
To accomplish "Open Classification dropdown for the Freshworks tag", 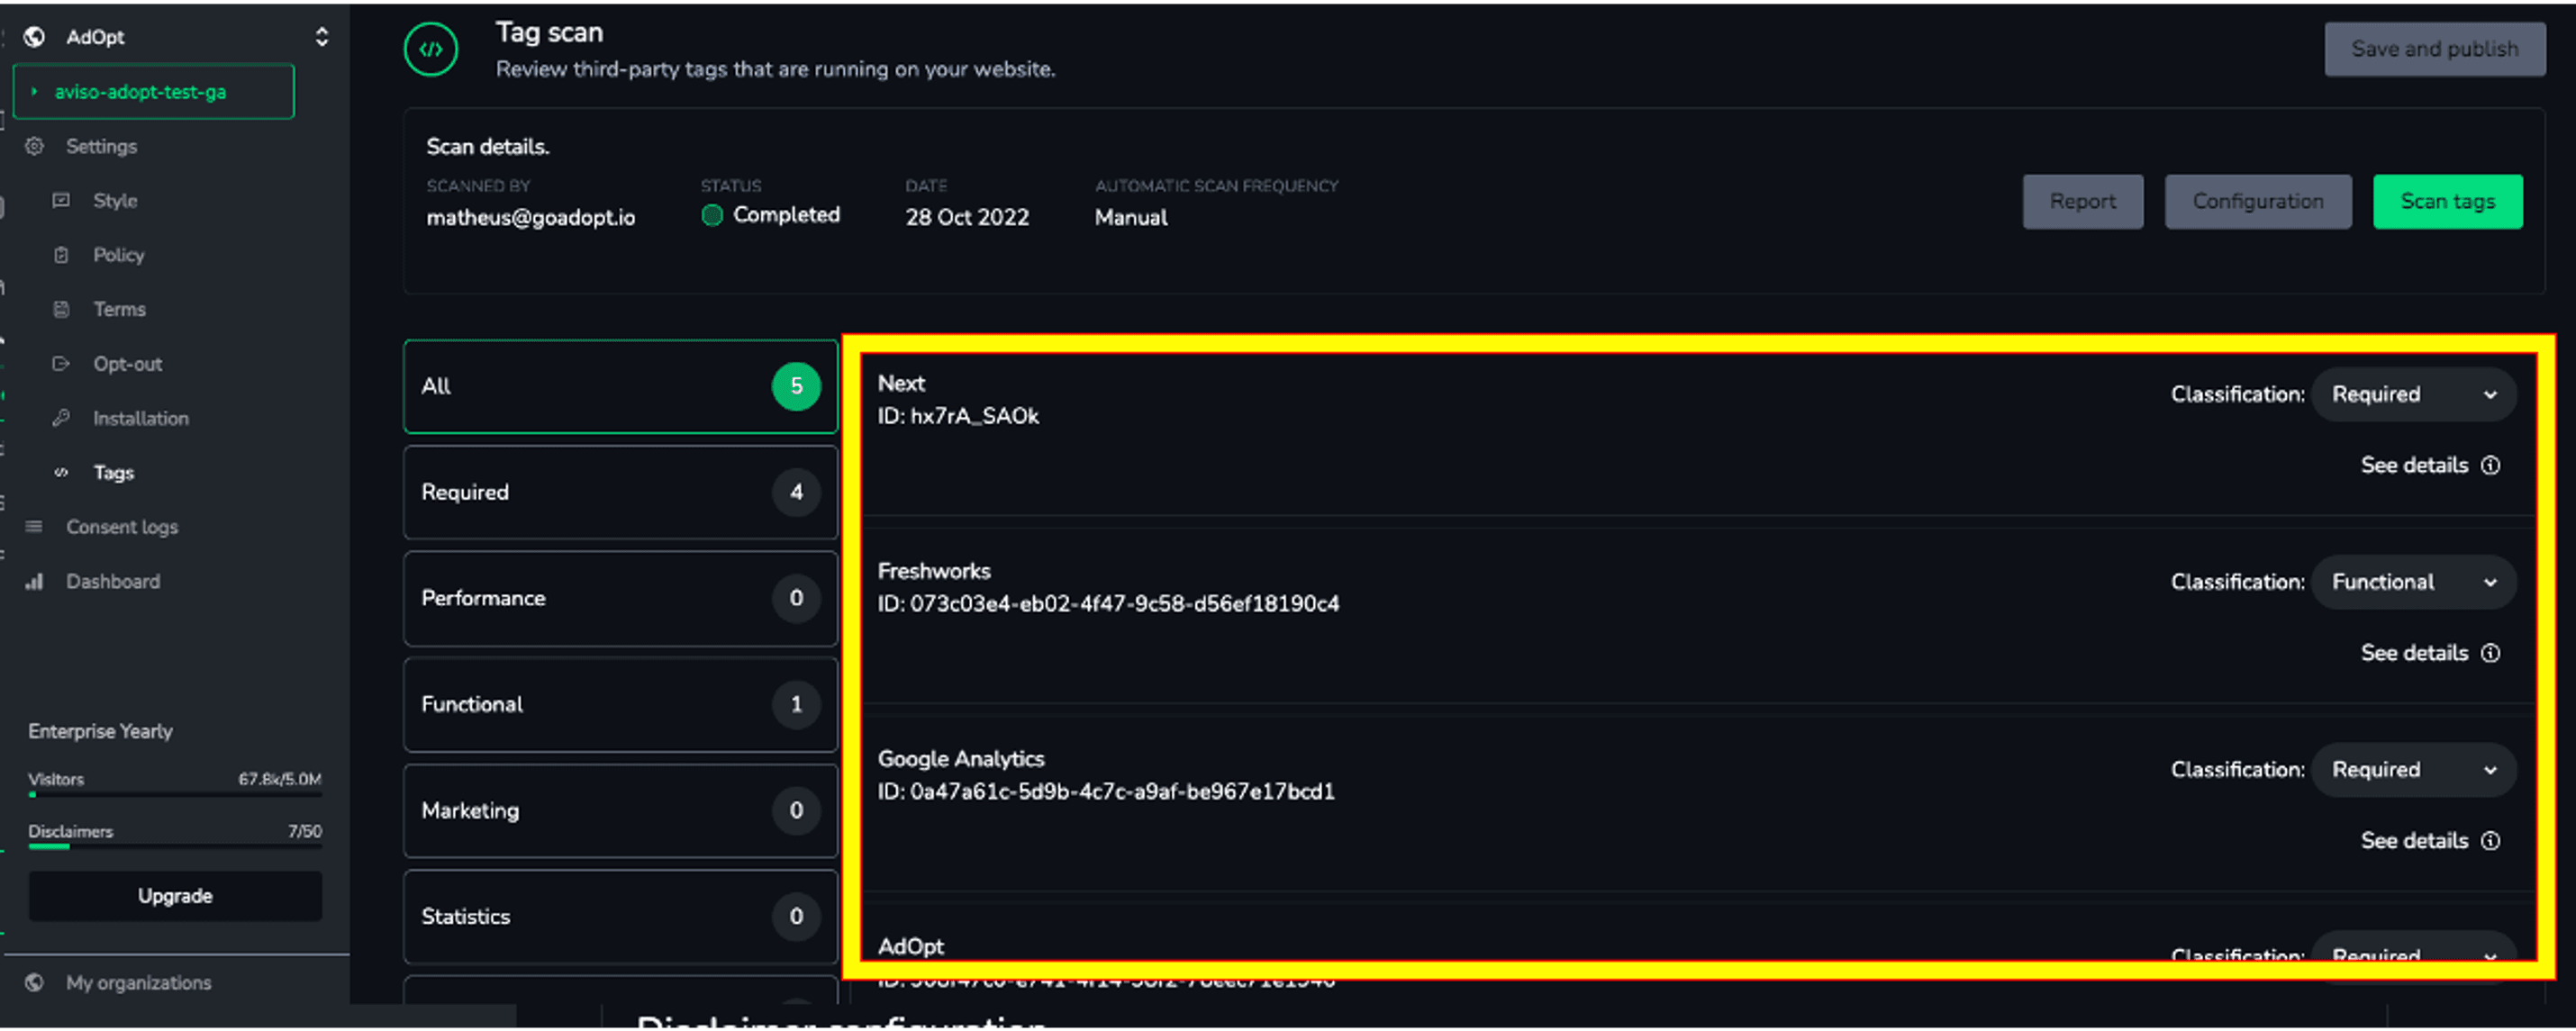I will coord(2413,583).
